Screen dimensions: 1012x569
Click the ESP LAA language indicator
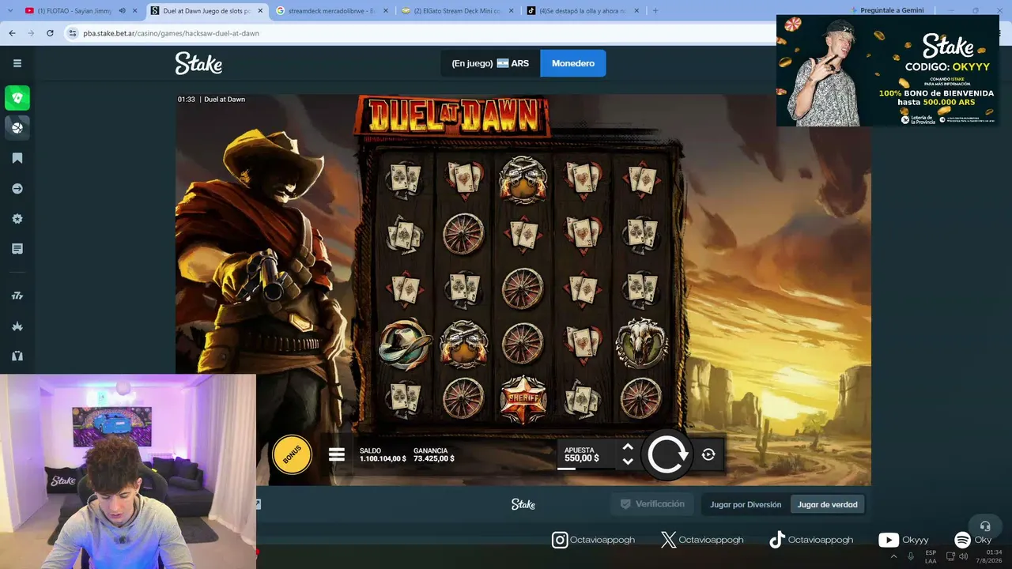click(x=931, y=556)
